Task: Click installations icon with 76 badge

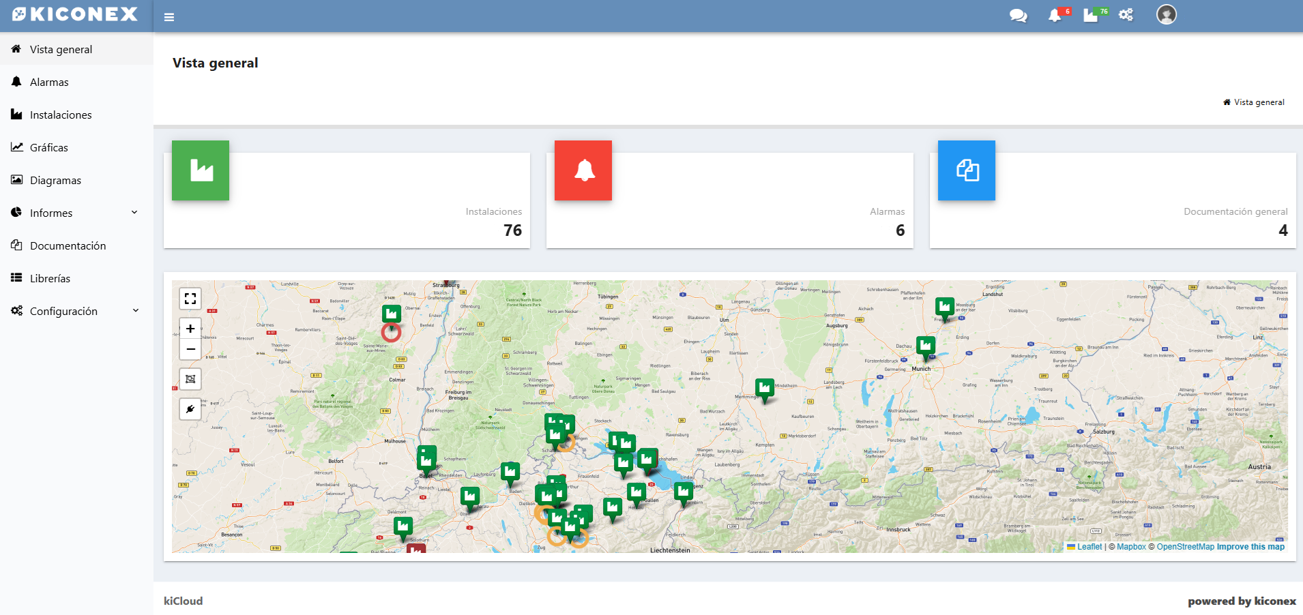Action: [1091, 16]
